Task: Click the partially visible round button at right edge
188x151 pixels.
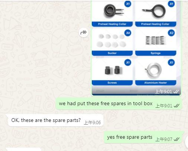Action: pyautogui.click(x=187, y=142)
